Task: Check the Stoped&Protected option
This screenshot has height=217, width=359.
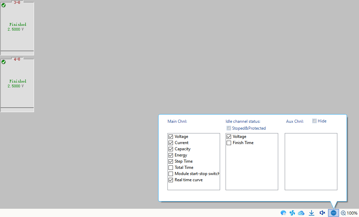Action: 229,128
